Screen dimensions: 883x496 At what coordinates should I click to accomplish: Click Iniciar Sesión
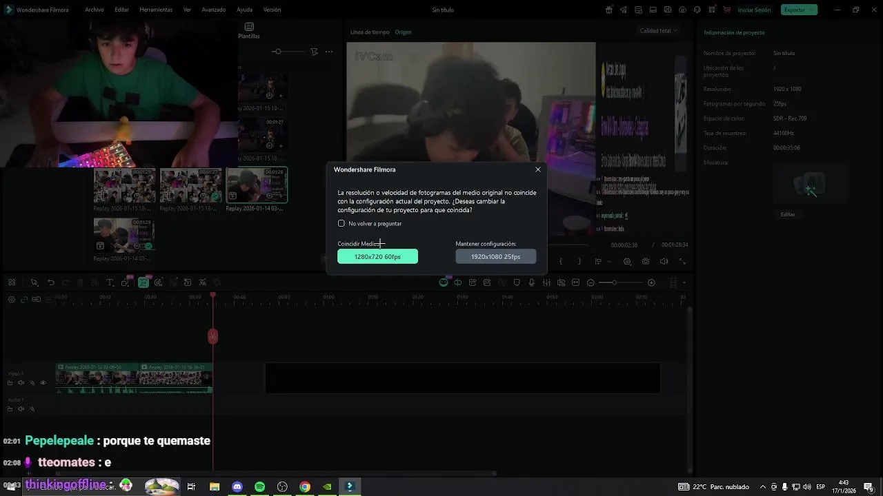tap(754, 10)
